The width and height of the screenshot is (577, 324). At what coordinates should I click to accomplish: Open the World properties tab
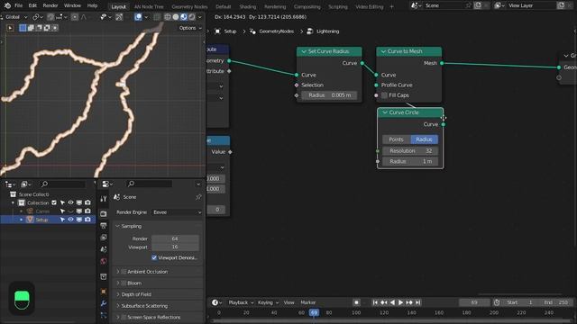click(104, 262)
